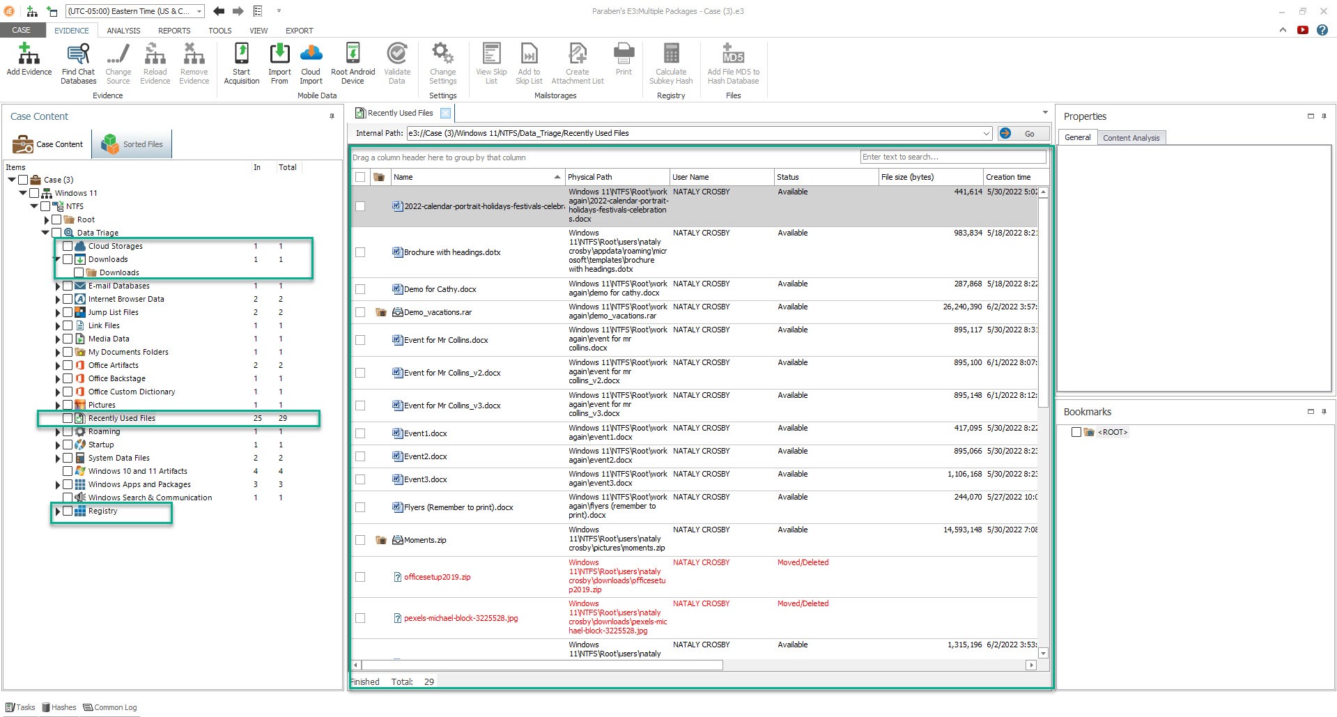This screenshot has height=717, width=1337.
Task: Expand the Internet Browser Data node
Action: coord(58,300)
